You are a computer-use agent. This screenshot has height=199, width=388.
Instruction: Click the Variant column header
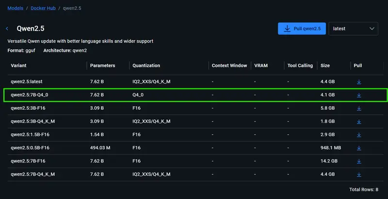coord(18,66)
